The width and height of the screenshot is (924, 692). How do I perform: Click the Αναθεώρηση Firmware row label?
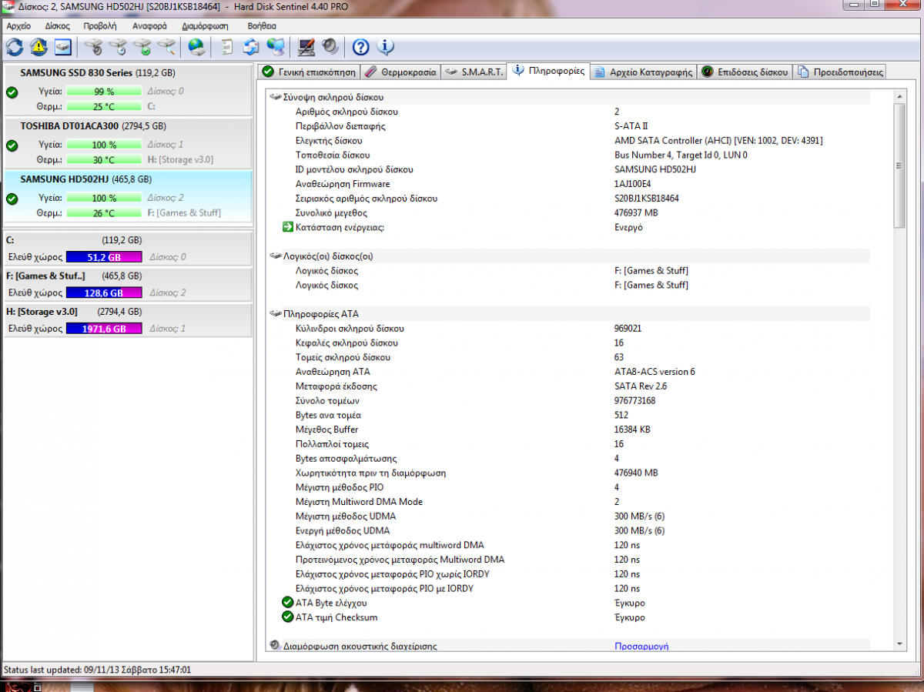tap(343, 184)
